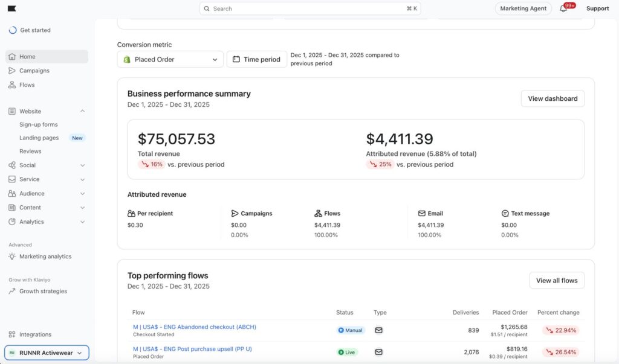Image resolution: width=619 pixels, height=364 pixels.
Task: Click the Integrations icon in sidebar
Action: [x=12, y=334]
